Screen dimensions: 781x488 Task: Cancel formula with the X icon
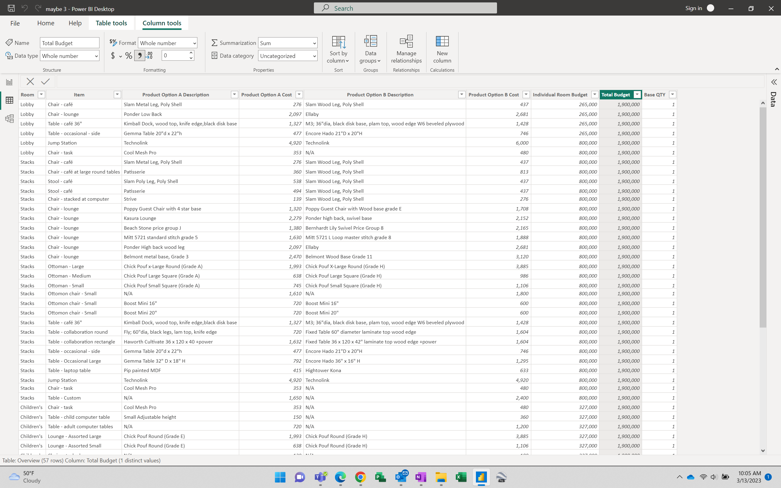point(30,82)
